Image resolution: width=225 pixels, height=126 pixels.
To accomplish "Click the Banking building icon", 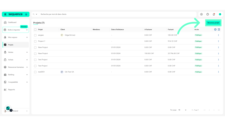I will tap(5, 75).
